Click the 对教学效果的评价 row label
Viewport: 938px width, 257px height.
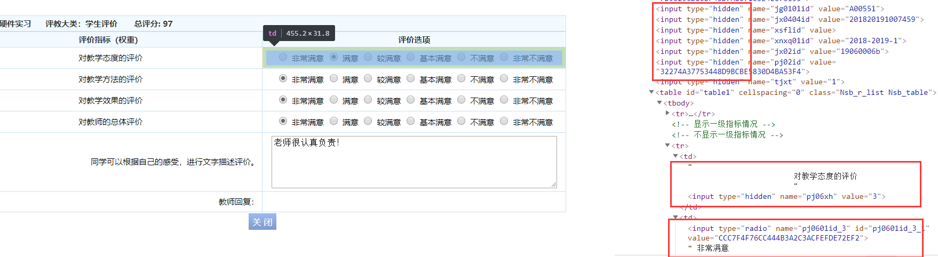pyautogui.click(x=110, y=100)
